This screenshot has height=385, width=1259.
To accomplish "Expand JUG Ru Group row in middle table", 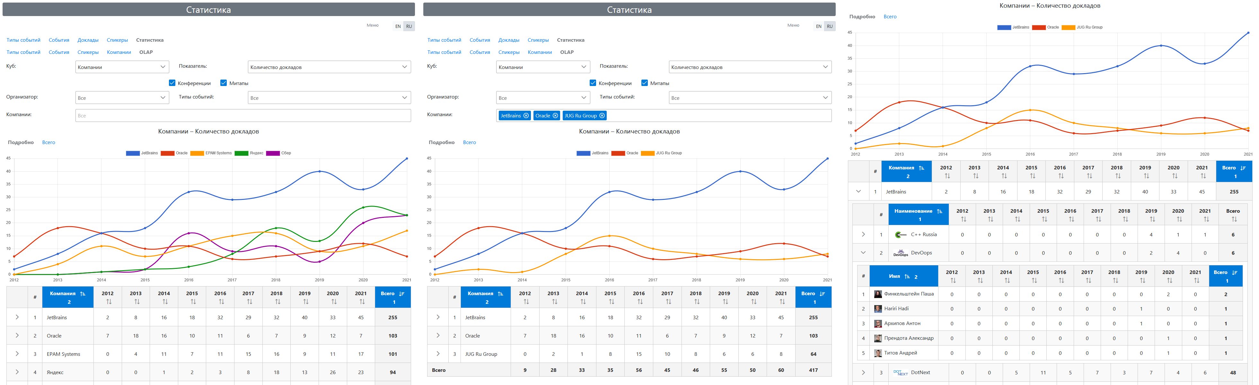I will [x=438, y=354].
